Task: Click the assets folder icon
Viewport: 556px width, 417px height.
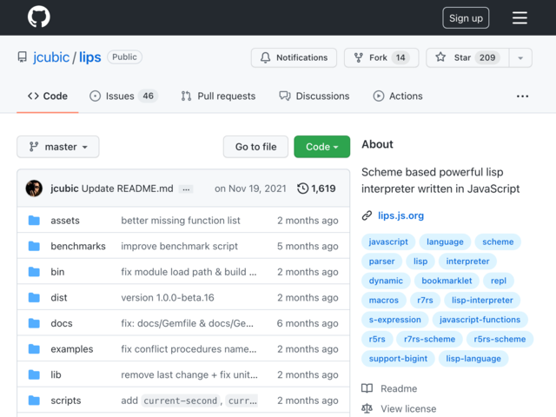Action: tap(34, 221)
